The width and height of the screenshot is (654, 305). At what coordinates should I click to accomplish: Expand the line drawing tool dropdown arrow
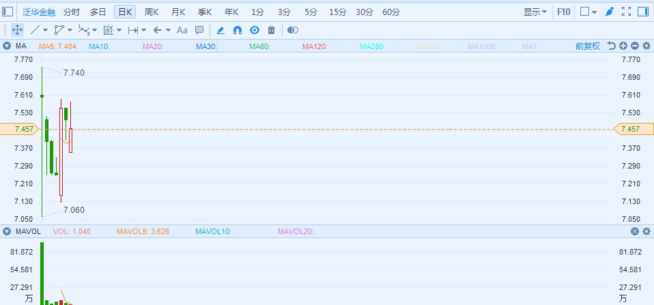[46, 30]
